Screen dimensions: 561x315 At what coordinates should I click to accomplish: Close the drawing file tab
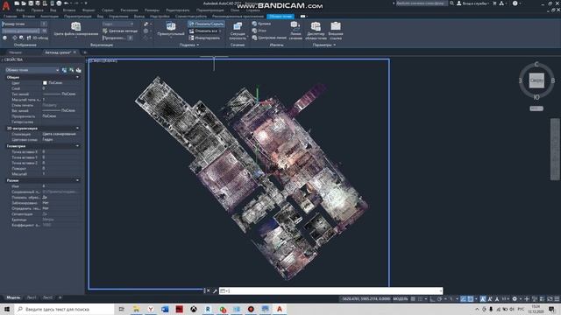coord(75,52)
